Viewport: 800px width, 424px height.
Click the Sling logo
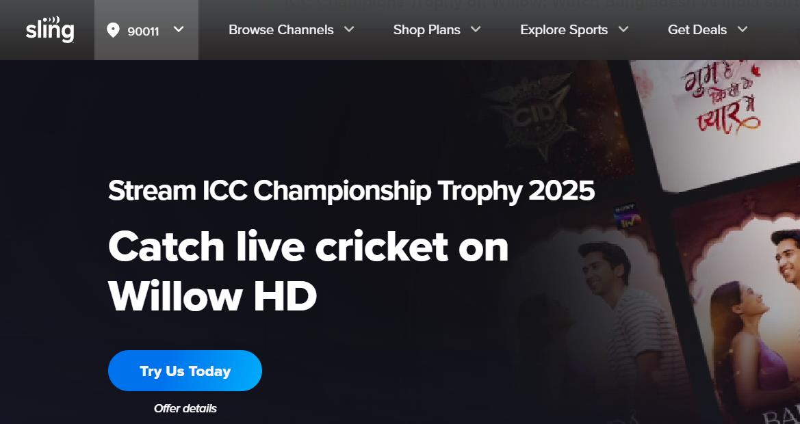coord(50,29)
